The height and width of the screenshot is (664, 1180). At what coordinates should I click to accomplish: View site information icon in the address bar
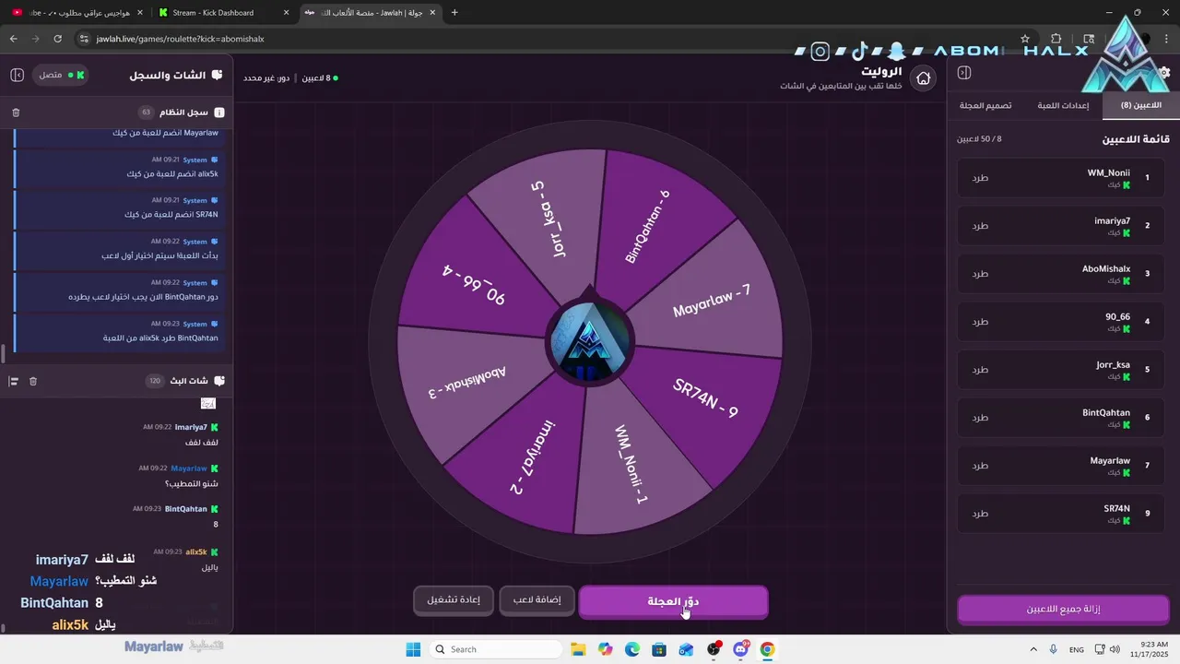(84, 39)
